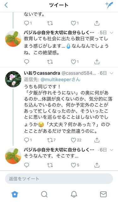
Task: Like いおりcassandra's tweet with 22 likes
Action: (76, 140)
